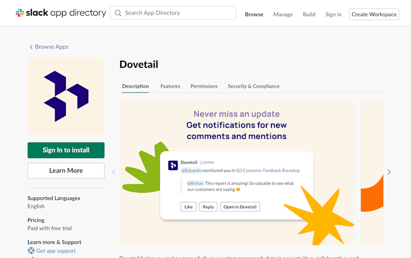The height and width of the screenshot is (258, 411).
Task: Click the @Eduardo mention
Action: pyautogui.click(x=191, y=171)
